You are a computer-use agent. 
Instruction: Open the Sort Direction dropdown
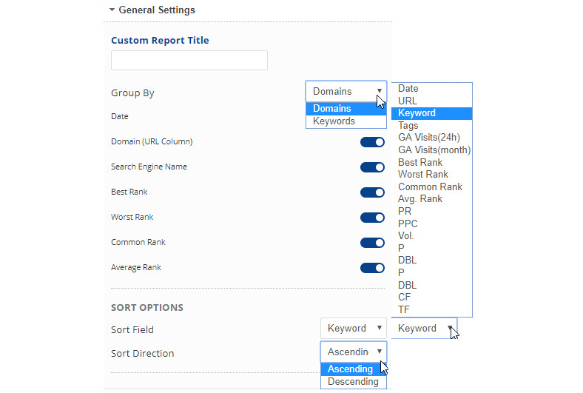pyautogui.click(x=353, y=352)
